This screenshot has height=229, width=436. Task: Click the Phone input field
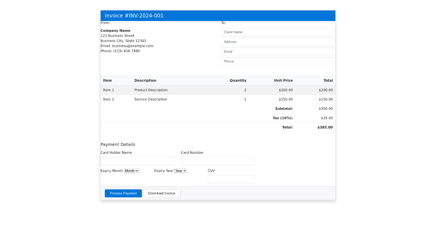coord(278,61)
